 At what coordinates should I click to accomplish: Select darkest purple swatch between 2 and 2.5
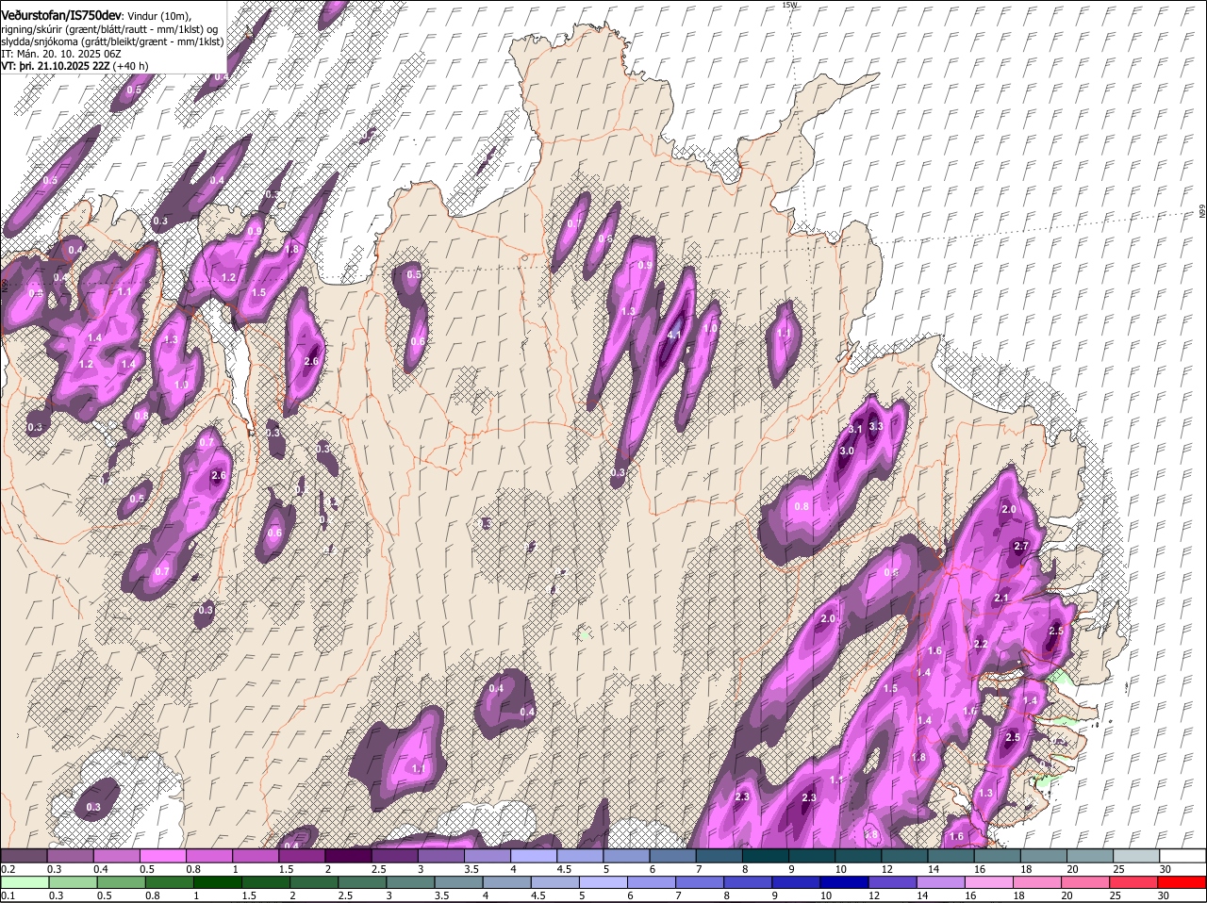click(x=350, y=855)
